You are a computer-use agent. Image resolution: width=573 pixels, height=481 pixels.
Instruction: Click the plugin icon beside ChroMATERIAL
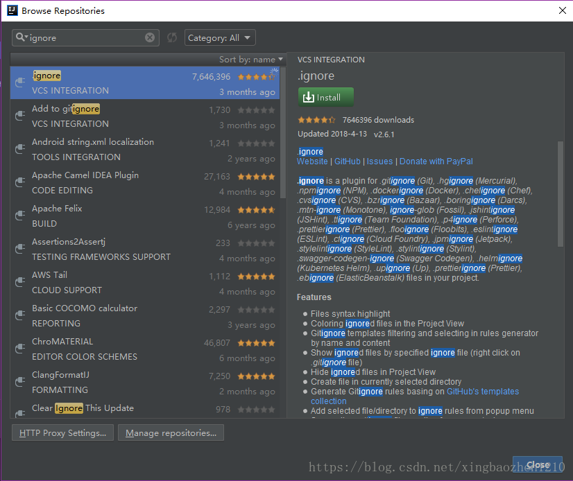(x=20, y=349)
